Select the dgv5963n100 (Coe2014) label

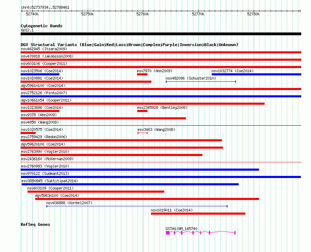point(57,195)
